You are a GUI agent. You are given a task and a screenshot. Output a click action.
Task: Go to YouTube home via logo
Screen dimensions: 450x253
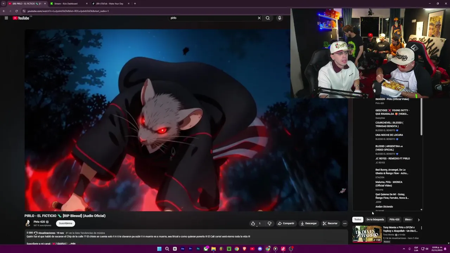coord(21,18)
